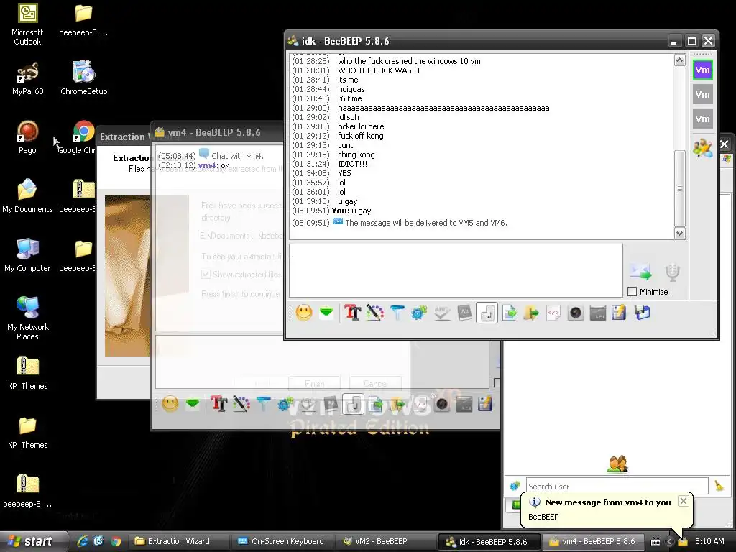Viewport: 736px width, 552px height.
Task: Open emoticons in vm4 chat window toolbar
Action: (170, 404)
